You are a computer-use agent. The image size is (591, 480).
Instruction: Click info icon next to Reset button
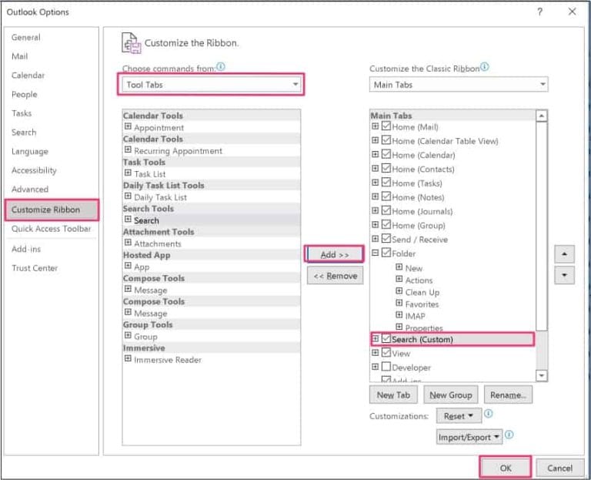[x=488, y=415]
